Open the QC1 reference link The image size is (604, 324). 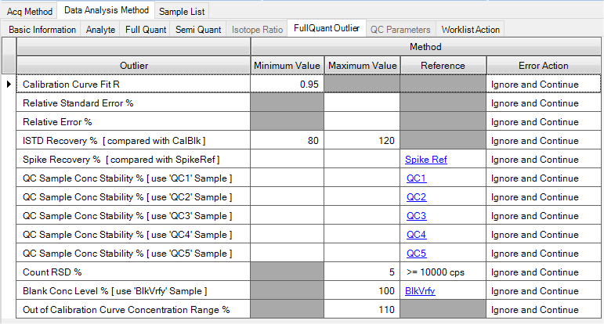pos(417,178)
